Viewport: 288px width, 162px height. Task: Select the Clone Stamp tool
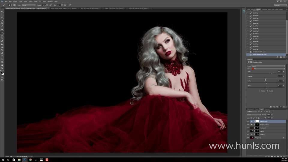point(2,35)
